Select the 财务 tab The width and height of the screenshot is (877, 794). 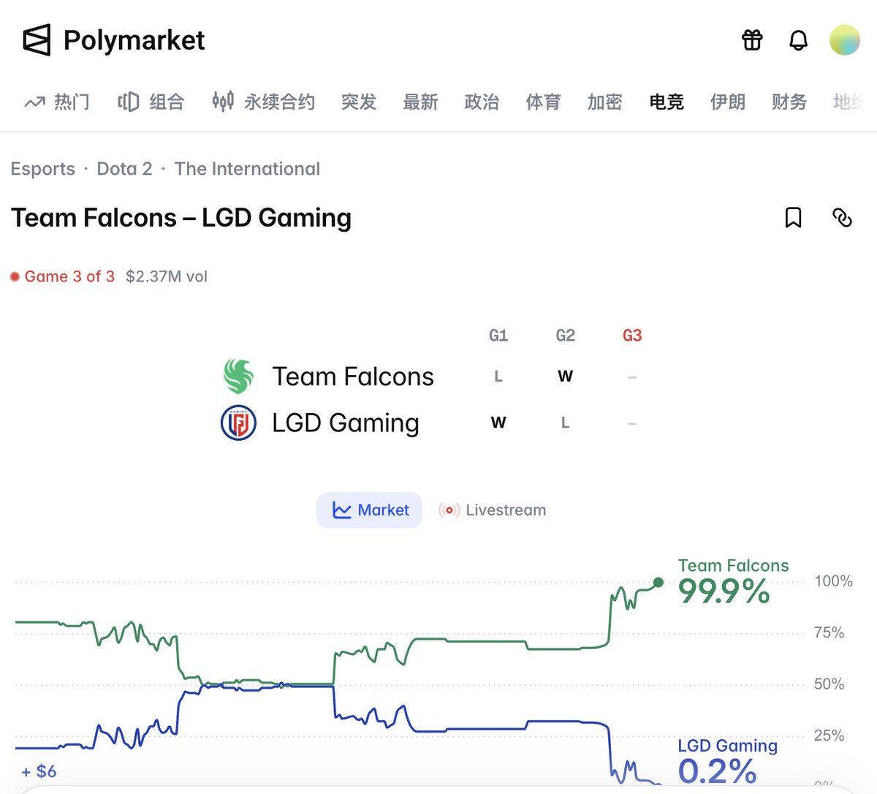coord(789,102)
